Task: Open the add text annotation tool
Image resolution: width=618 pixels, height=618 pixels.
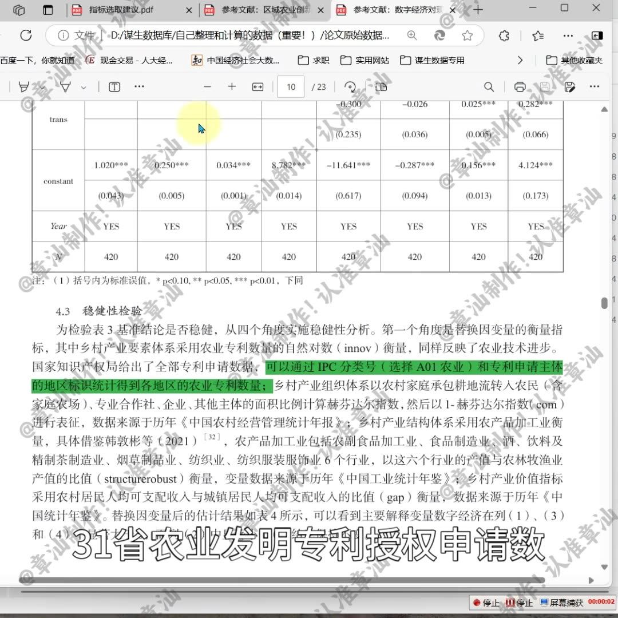Action: 114,86
